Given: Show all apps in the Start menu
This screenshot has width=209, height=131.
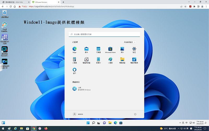Looking at the screenshot, I should coord(130,42).
